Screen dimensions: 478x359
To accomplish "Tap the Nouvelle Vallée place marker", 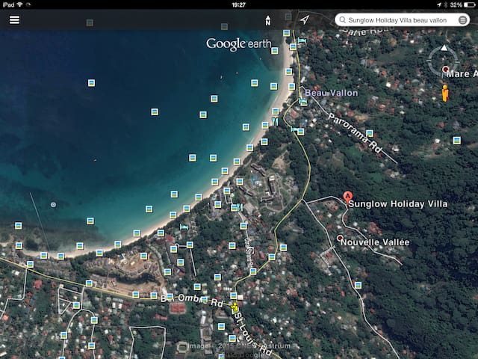I will click(340, 238).
